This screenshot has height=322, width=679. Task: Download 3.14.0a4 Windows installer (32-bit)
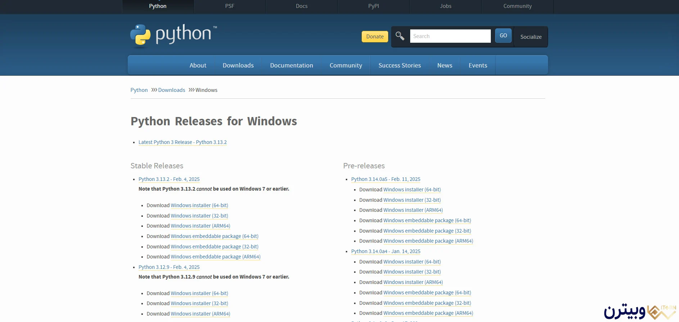[x=412, y=272]
